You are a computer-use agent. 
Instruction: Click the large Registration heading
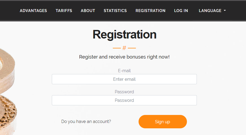(124, 34)
